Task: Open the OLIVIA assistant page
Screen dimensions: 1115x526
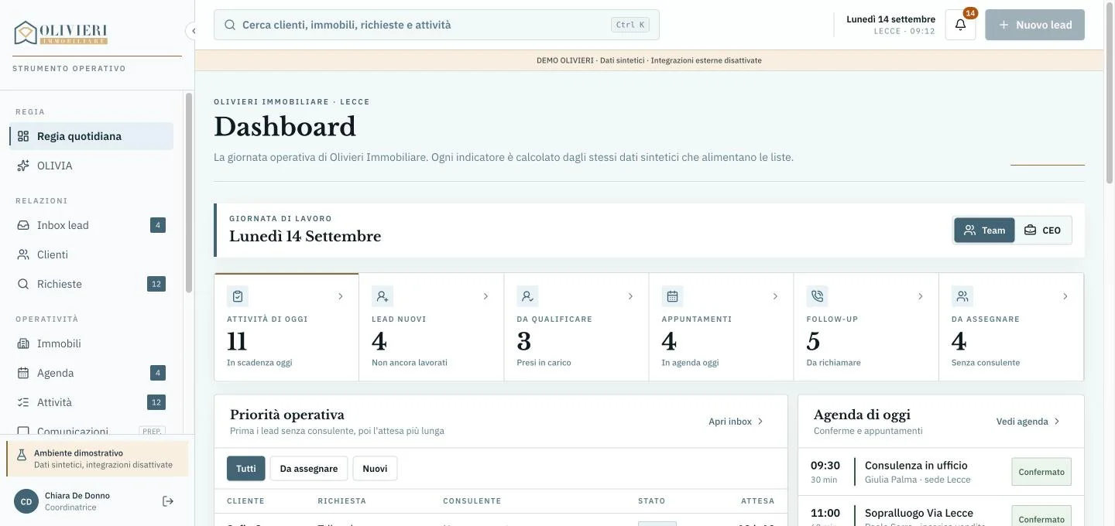Action: 91,166
